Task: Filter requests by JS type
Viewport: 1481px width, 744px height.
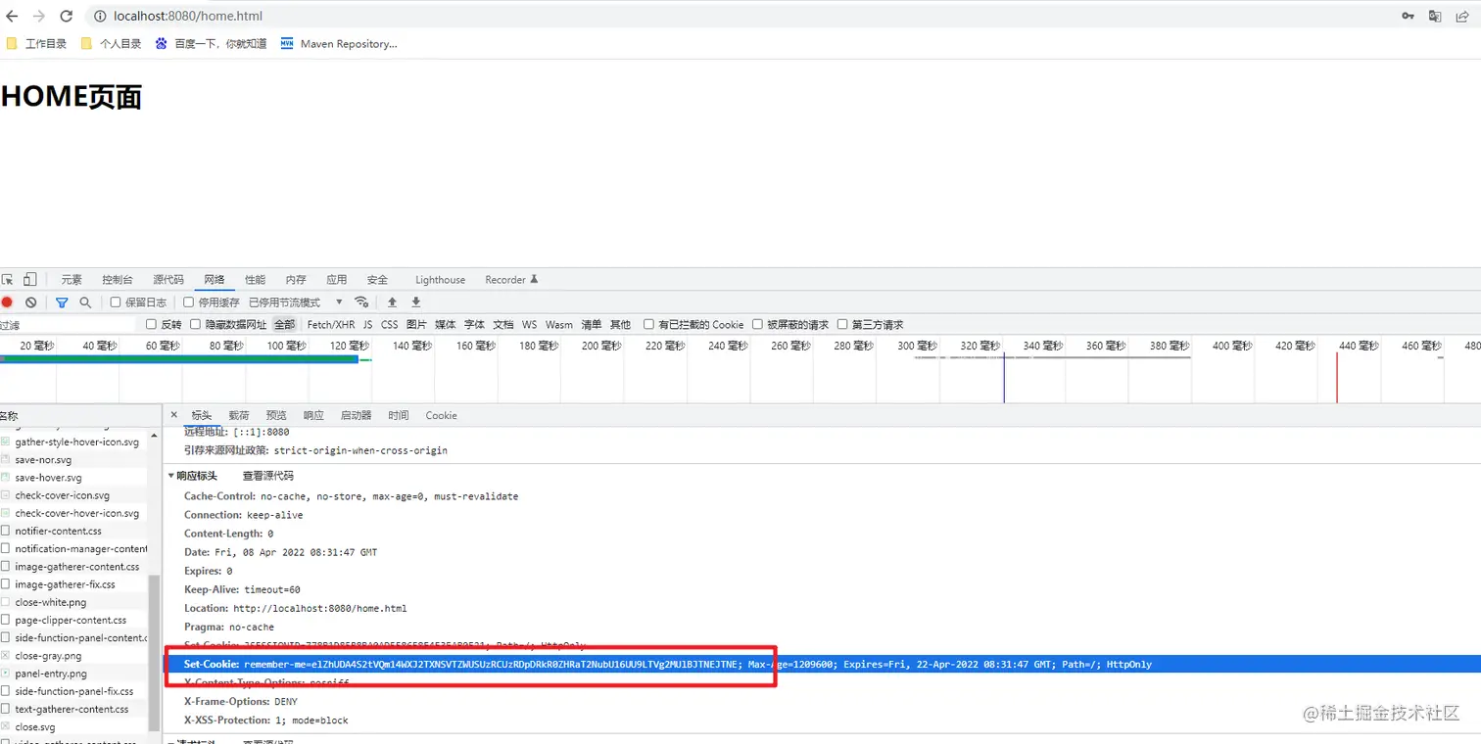Action: [x=368, y=324]
